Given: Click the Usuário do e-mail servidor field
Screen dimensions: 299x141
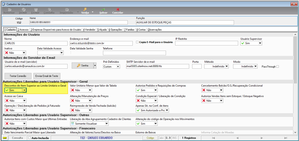Looking at the screenshot, I should 36,66.
